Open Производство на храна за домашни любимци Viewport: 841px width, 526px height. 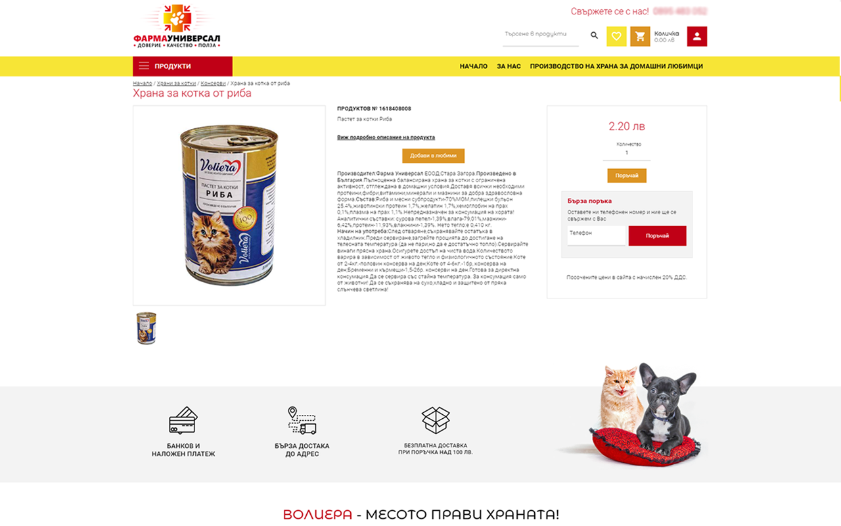click(x=616, y=66)
